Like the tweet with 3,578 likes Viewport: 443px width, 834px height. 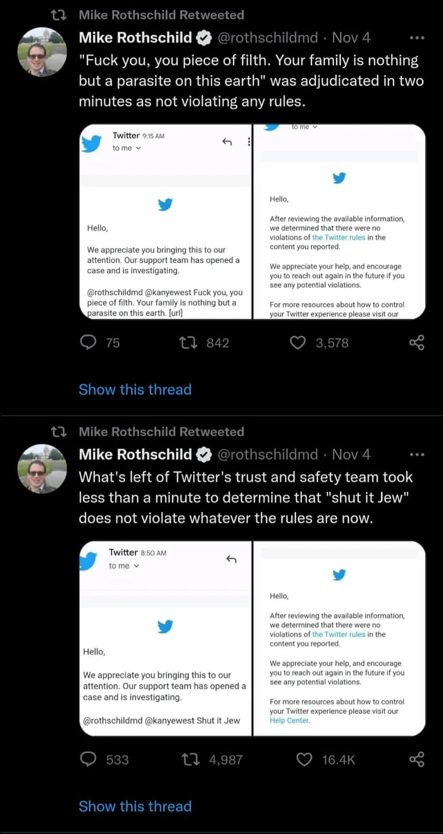point(297,343)
